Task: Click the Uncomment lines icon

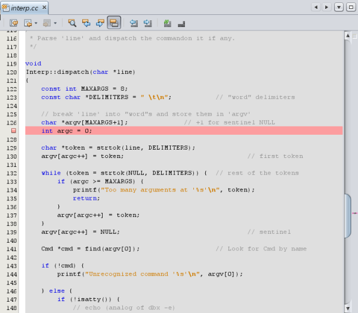Action: click(x=181, y=23)
